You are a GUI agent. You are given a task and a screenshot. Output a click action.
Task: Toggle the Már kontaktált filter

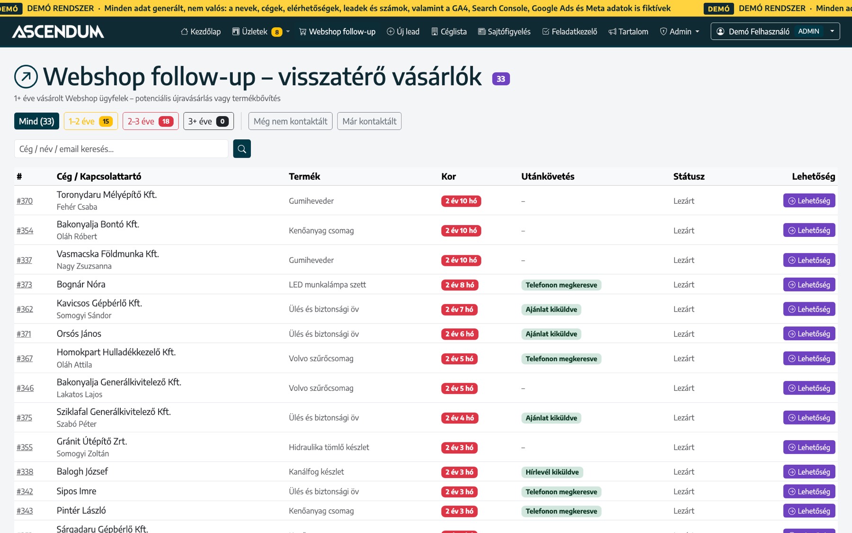click(369, 121)
